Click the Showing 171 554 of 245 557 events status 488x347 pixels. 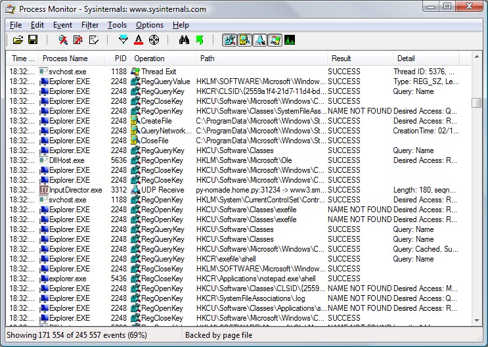pos(77,335)
